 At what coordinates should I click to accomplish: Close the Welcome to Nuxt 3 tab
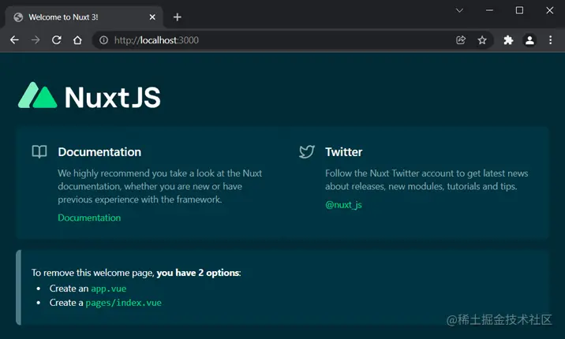tap(152, 17)
